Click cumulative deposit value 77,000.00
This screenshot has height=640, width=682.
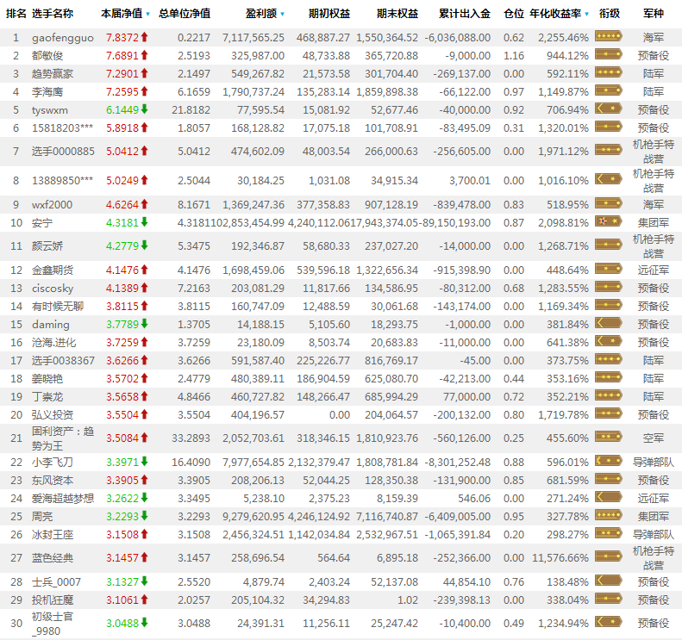click(466, 397)
